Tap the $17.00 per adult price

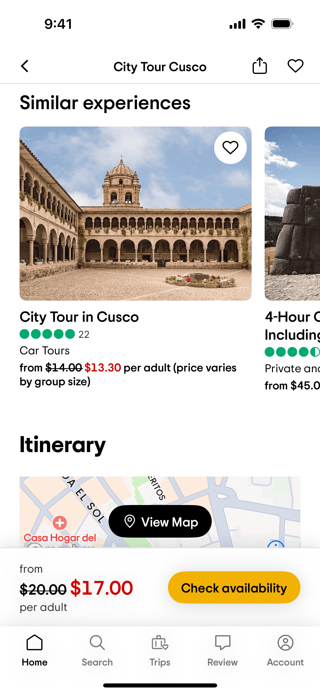coord(102,588)
